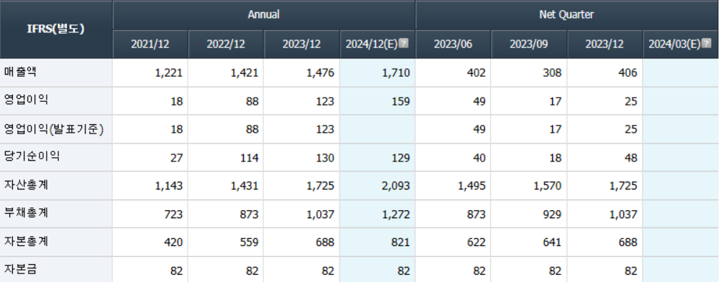Select the 매출액 row label
This screenshot has width=719, height=282.
coord(19,72)
